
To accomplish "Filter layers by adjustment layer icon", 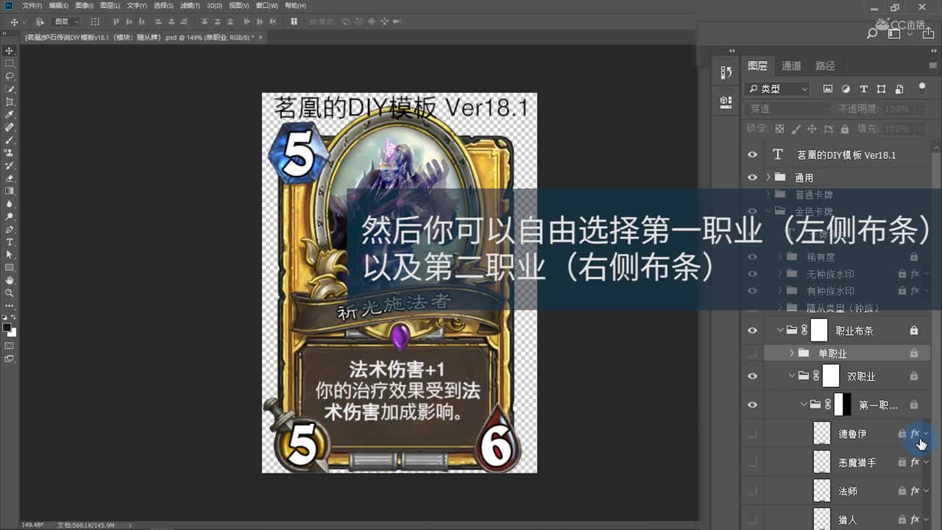I will tap(846, 89).
